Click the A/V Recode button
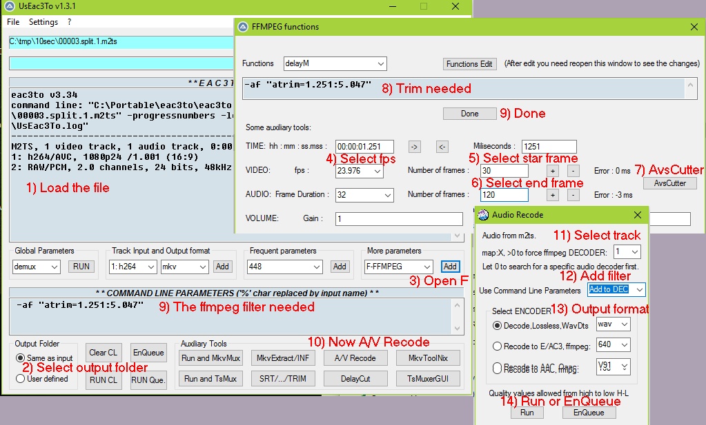This screenshot has height=425, width=706. point(355,358)
